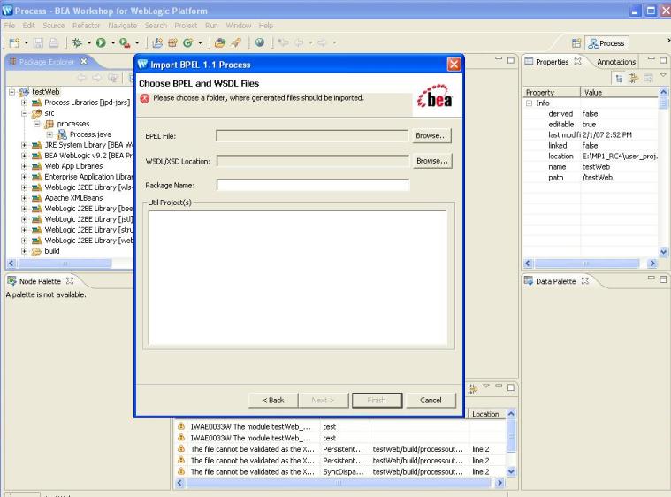Open the File menu
Image resolution: width=671 pixels, height=497 pixels.
tap(10, 26)
